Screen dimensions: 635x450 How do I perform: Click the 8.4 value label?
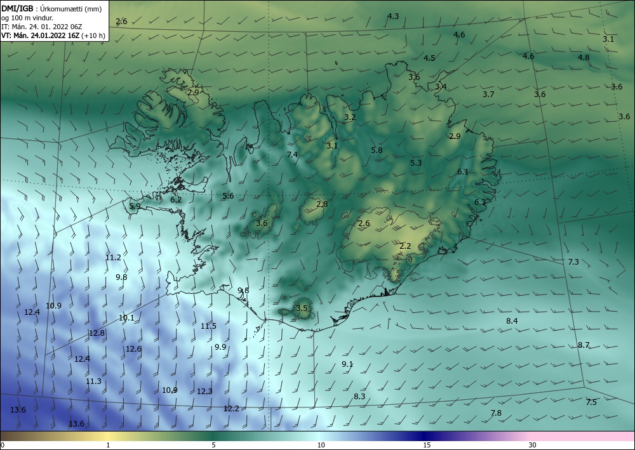click(512, 321)
